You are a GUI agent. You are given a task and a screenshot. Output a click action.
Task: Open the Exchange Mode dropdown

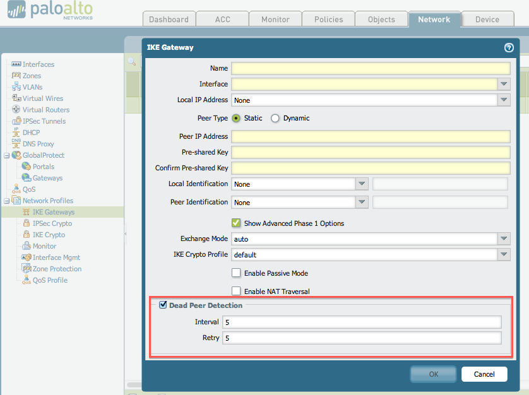(504, 239)
